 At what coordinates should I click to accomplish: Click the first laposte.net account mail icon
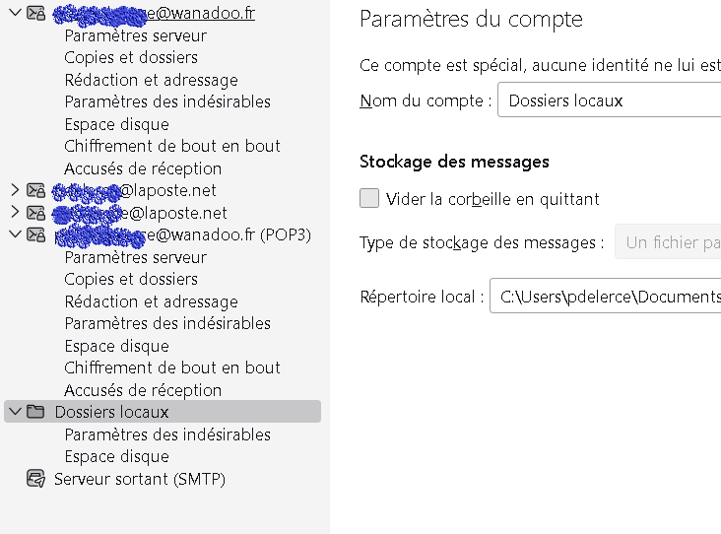tap(35, 190)
